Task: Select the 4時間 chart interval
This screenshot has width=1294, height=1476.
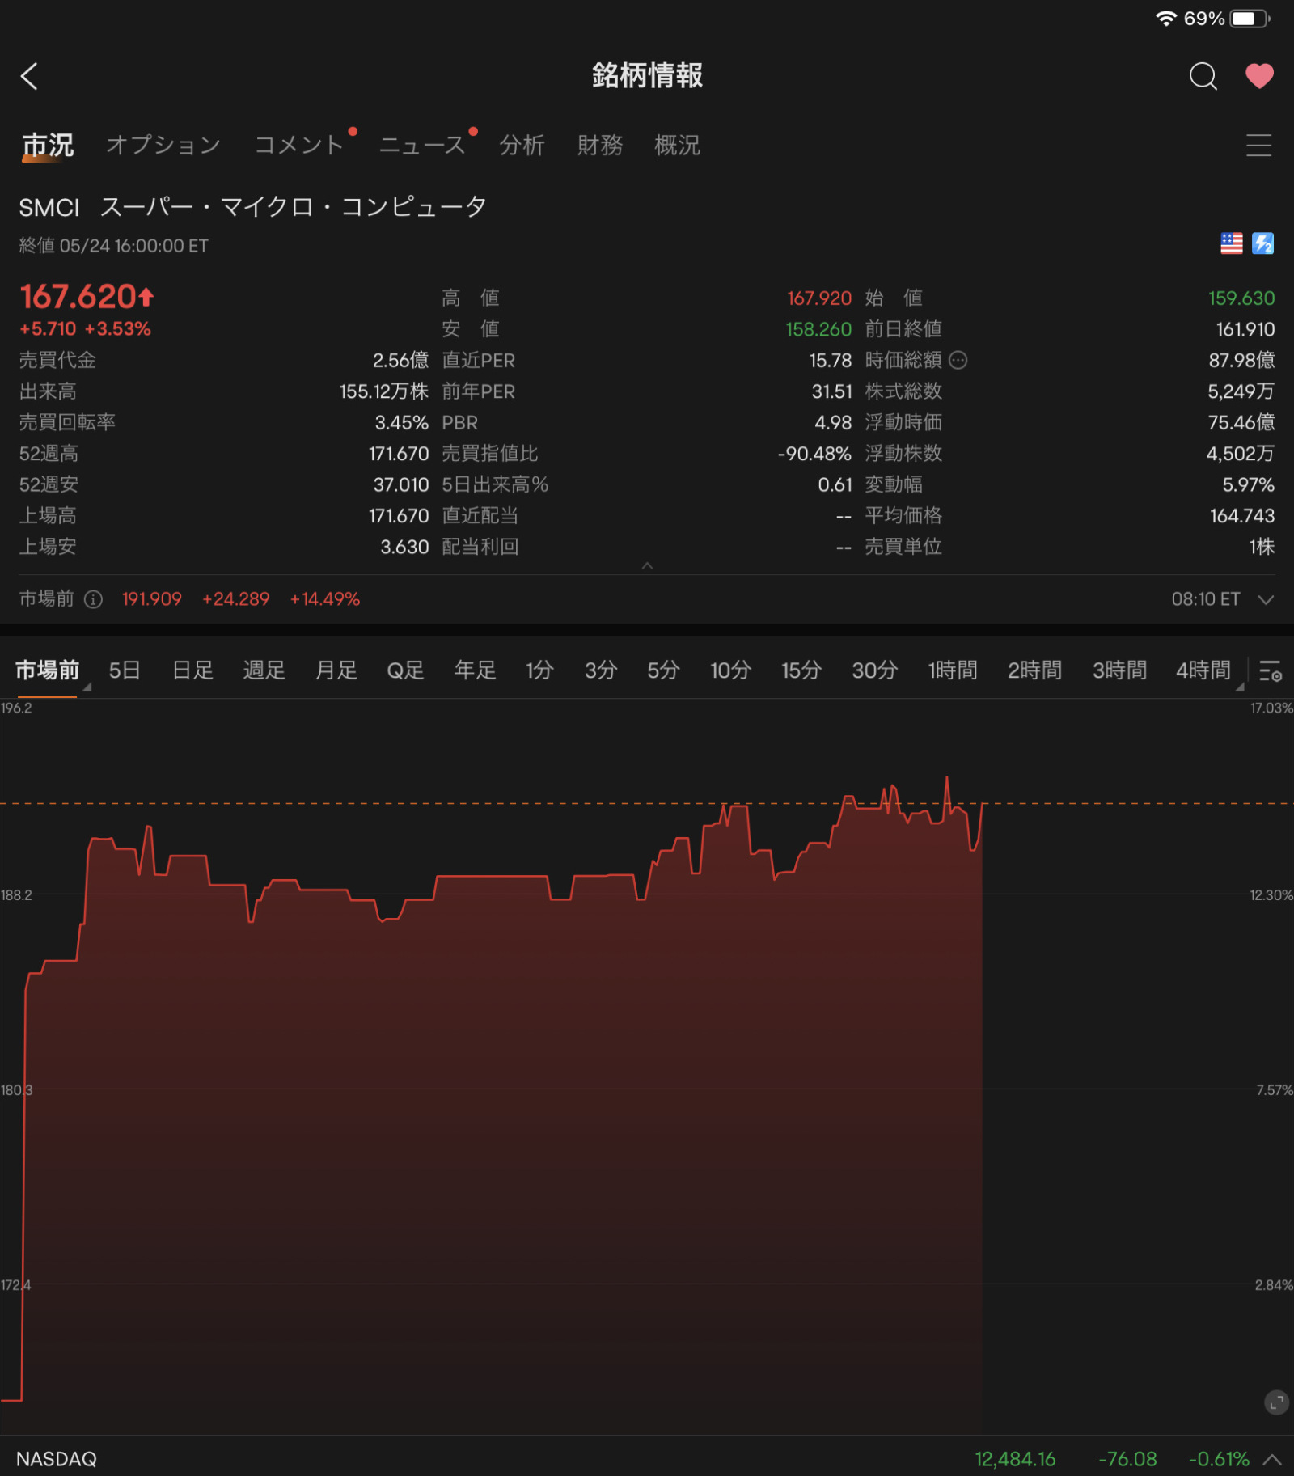Action: pyautogui.click(x=1203, y=670)
